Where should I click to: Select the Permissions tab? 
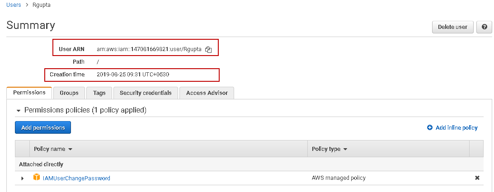click(x=29, y=93)
